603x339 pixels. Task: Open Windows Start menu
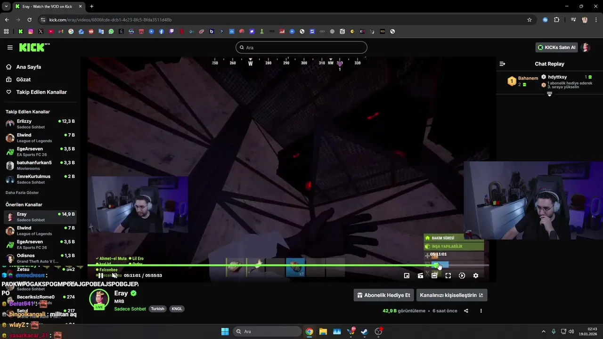[225, 331]
